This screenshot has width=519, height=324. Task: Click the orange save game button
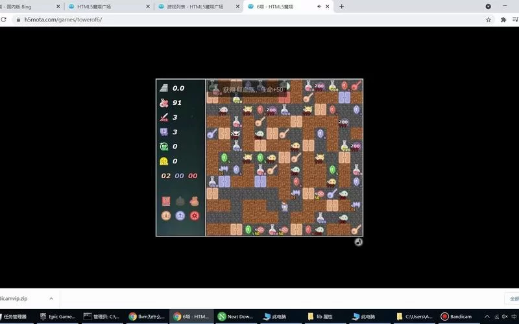pyautogui.click(x=166, y=216)
